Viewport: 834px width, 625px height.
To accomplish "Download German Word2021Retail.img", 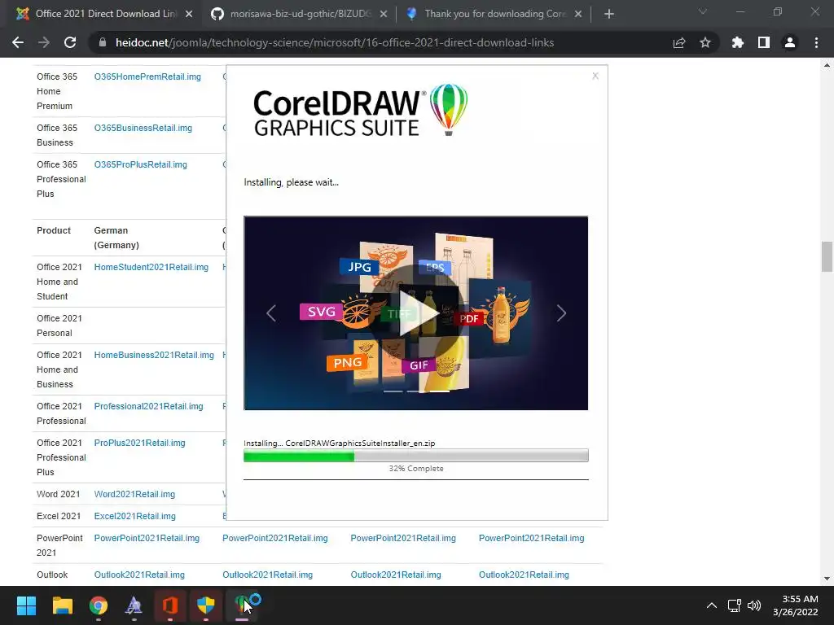I will (134, 494).
